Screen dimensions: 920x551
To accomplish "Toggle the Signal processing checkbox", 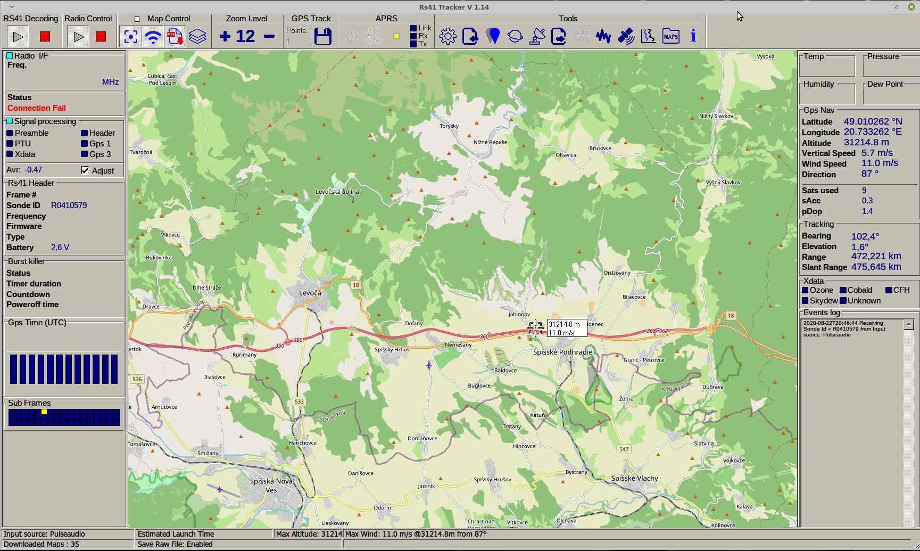I will [10, 121].
